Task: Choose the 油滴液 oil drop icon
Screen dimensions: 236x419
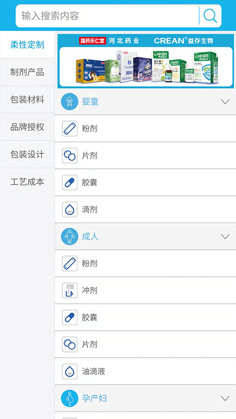Action: click(x=70, y=371)
